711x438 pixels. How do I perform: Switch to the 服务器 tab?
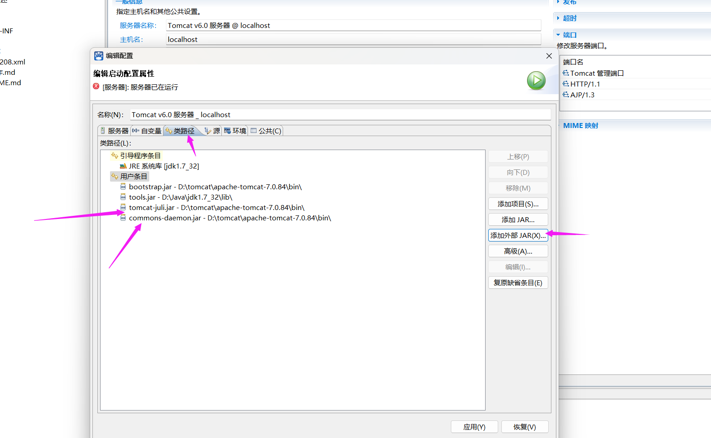[115, 131]
